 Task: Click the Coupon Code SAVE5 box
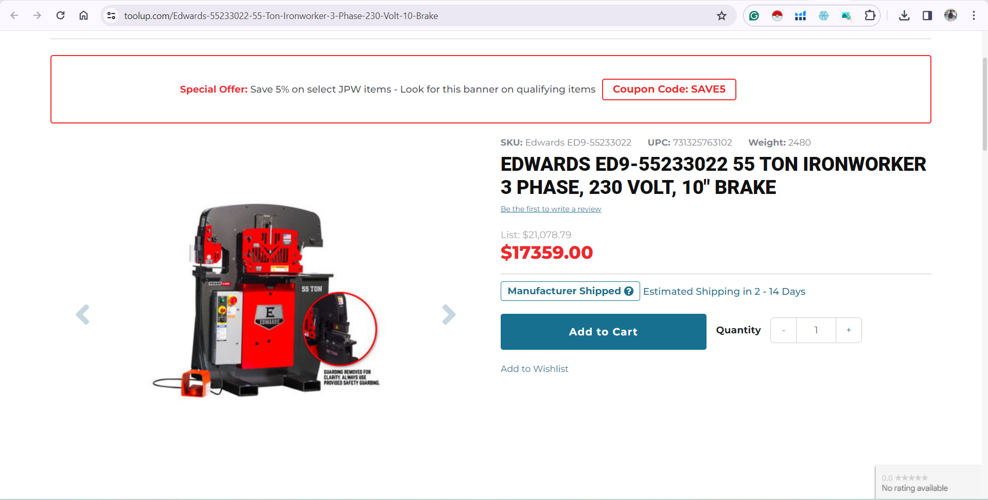pos(669,90)
